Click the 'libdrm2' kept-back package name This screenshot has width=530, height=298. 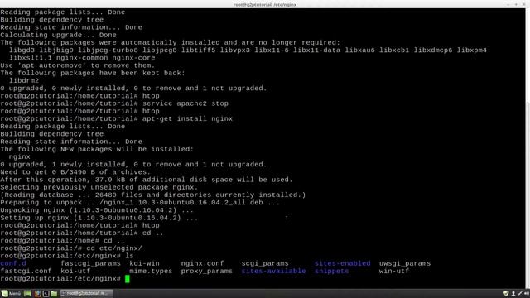click(x=24, y=80)
